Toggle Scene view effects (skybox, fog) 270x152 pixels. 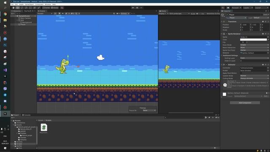(x=67, y=14)
